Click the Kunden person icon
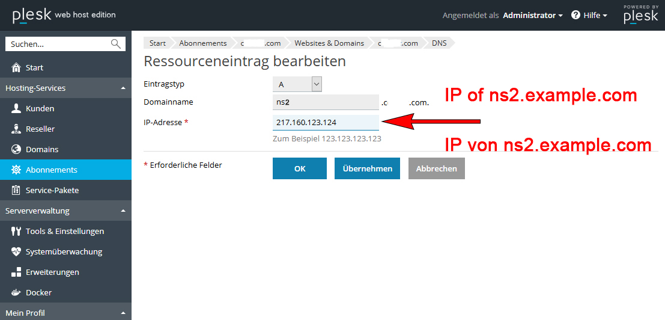The image size is (665, 320). [16, 108]
